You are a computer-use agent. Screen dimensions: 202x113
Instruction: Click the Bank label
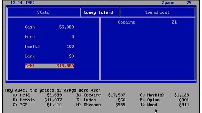pos(30,56)
